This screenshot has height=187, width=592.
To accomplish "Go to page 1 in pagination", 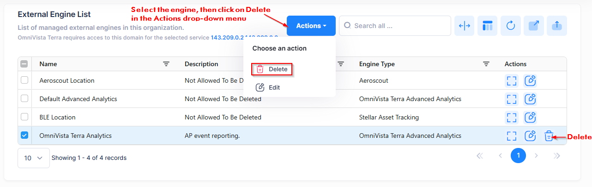I will (x=518, y=156).
